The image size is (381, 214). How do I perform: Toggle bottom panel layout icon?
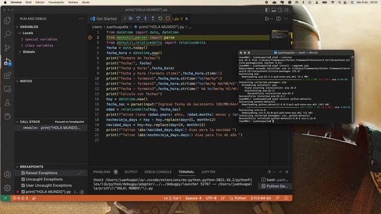point(274,10)
